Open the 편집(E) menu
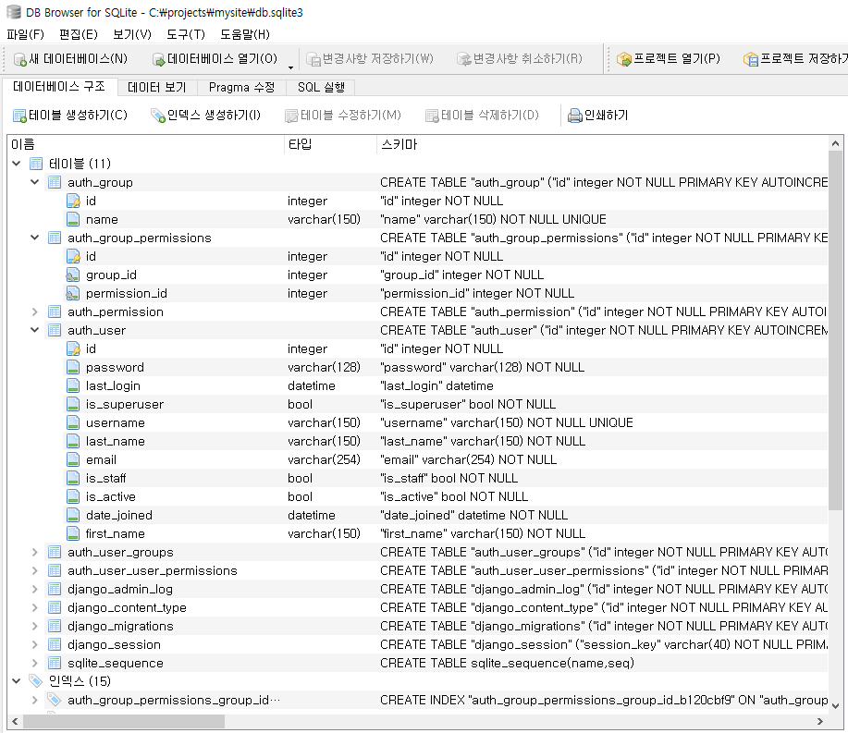This screenshot has height=733, width=848. pyautogui.click(x=79, y=34)
